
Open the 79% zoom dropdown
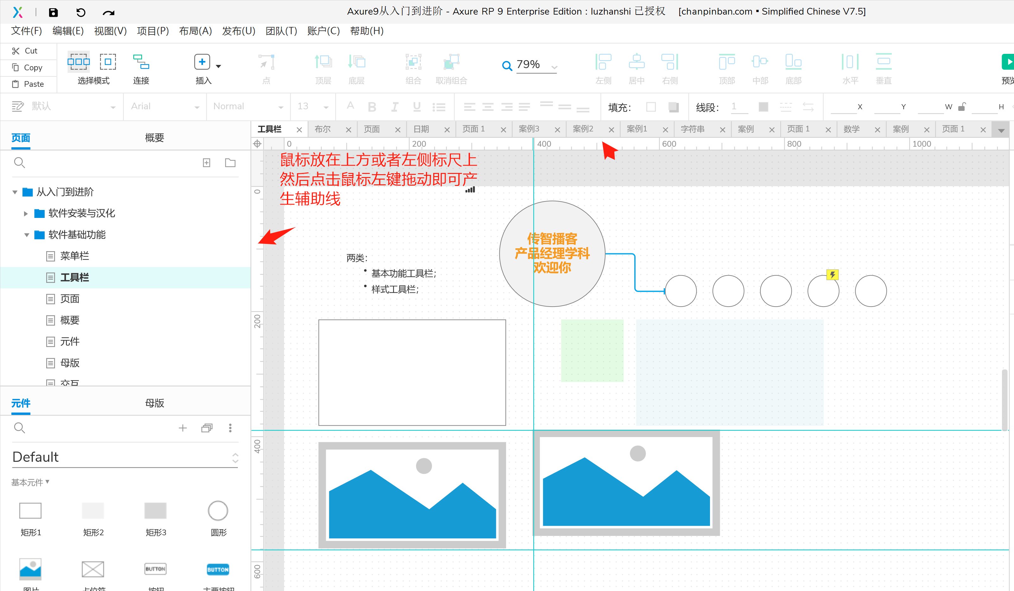(555, 67)
